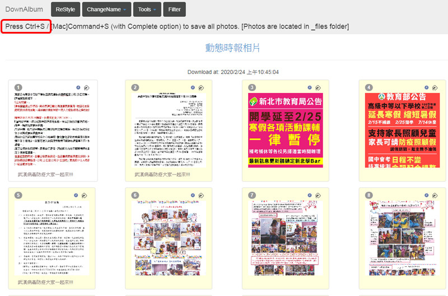Click the share arrow icon on photo 5
The width and height of the screenshot is (448, 296).
pyautogui.click(x=85, y=195)
